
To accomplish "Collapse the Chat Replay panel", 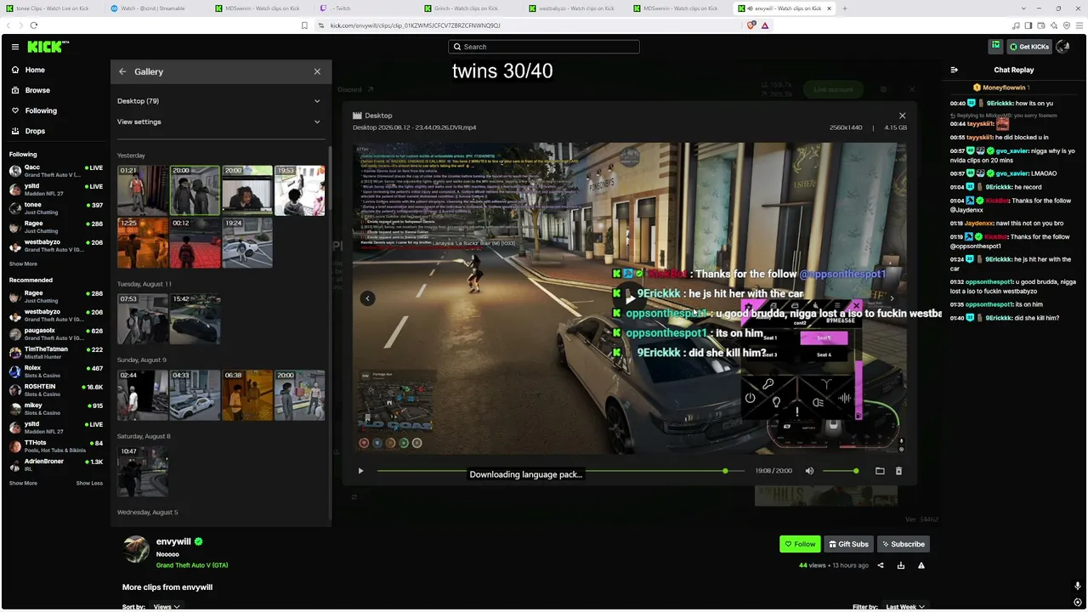I will pyautogui.click(x=954, y=70).
